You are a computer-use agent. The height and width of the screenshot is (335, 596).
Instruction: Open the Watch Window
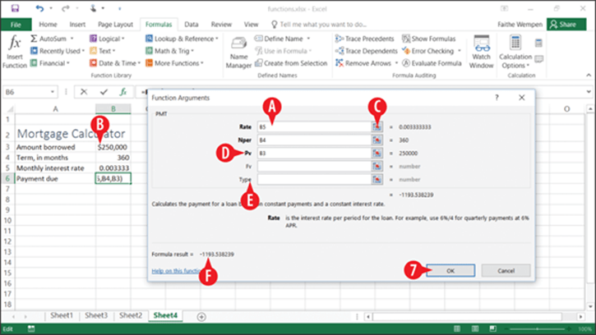pyautogui.click(x=482, y=52)
